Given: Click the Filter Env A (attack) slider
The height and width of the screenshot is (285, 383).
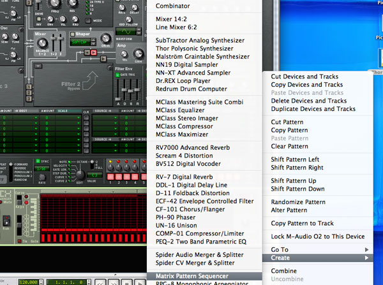Looking at the screenshot, I should [x=118, y=89].
